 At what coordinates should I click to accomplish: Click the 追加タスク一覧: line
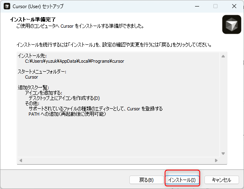(33, 88)
